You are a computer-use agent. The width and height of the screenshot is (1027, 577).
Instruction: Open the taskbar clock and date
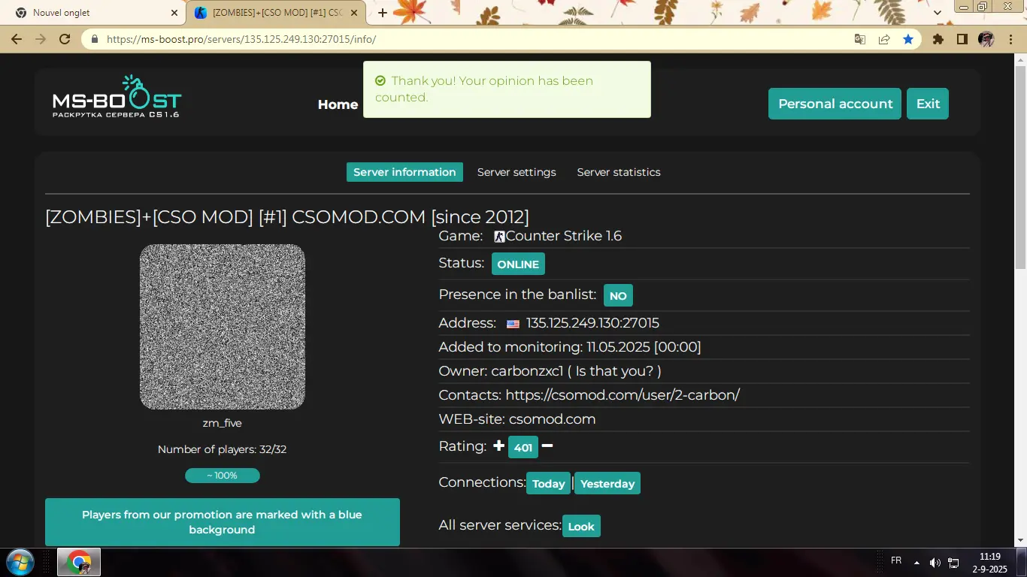[990, 563]
